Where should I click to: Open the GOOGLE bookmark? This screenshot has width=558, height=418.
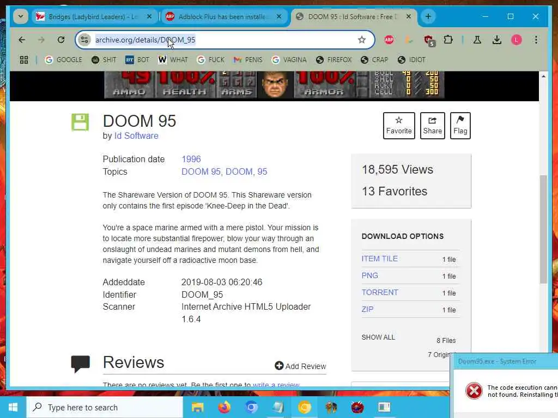pyautogui.click(x=64, y=60)
